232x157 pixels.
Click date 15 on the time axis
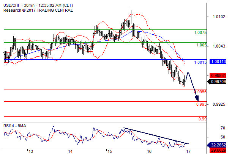click(x=110, y=151)
